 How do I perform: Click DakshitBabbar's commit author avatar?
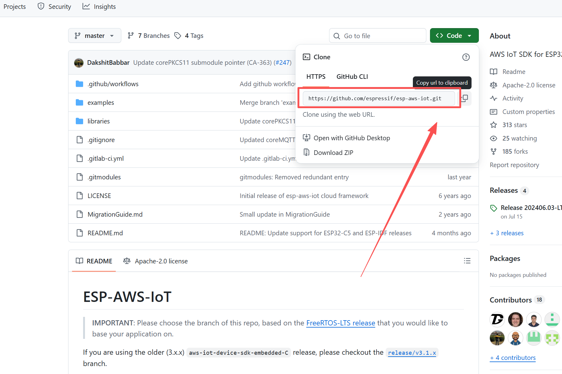pyautogui.click(x=79, y=63)
